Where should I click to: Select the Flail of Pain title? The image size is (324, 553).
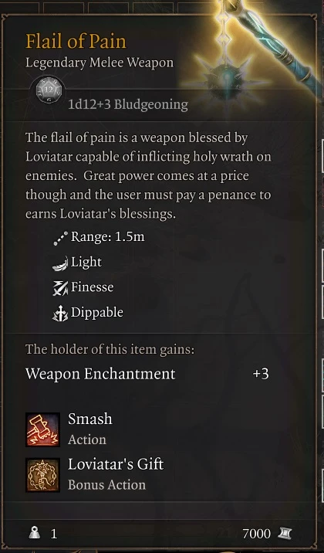pyautogui.click(x=76, y=41)
